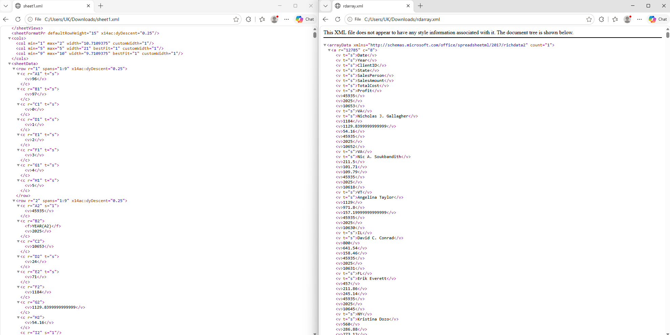670x335 pixels.
Task: Collapse the sheetData element
Action: click(x=9, y=64)
